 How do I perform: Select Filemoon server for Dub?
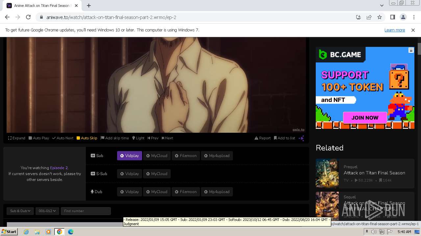pos(186,192)
